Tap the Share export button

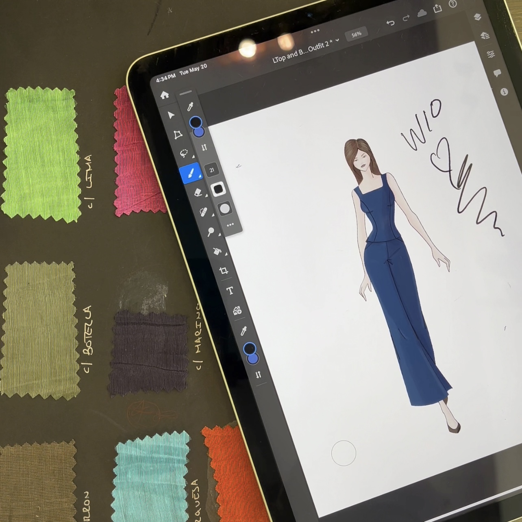[x=437, y=9]
